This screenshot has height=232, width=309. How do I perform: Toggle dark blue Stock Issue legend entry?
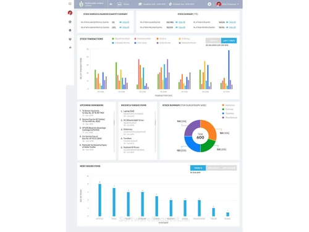point(140,43)
